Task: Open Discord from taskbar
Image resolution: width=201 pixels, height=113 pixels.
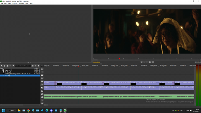Action: coord(51,110)
